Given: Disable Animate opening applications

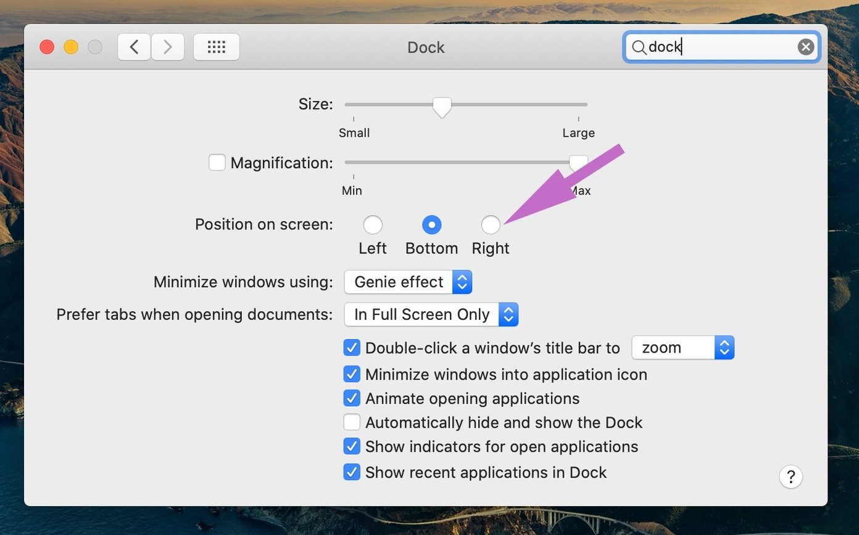Looking at the screenshot, I should coord(352,398).
